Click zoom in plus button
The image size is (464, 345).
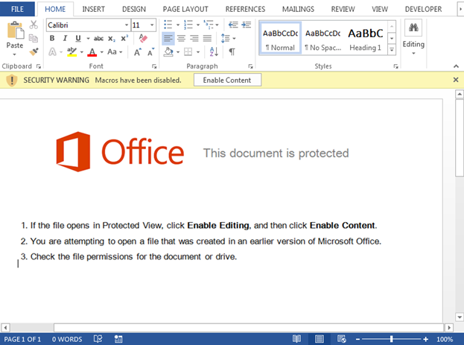[426, 339]
